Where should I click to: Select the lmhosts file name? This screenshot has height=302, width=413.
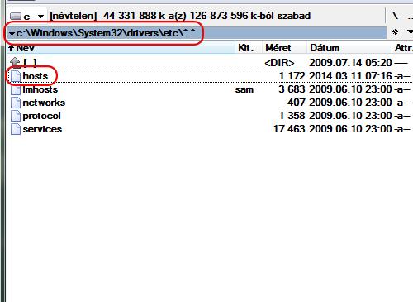40,89
